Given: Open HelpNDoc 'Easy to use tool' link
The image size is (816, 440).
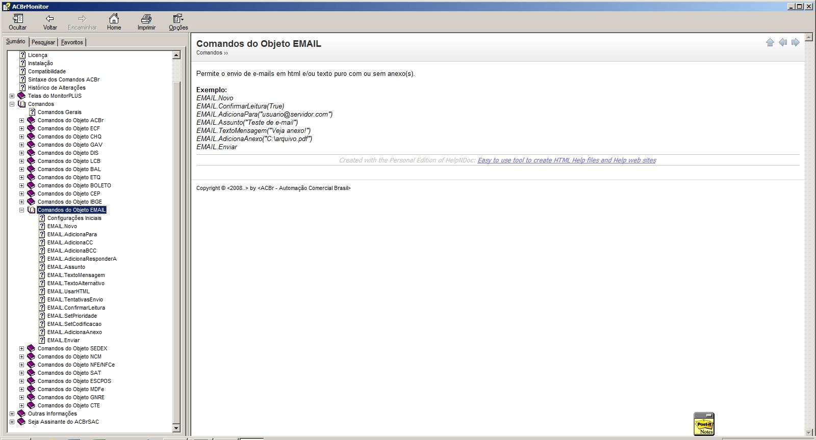Looking at the screenshot, I should [x=567, y=160].
